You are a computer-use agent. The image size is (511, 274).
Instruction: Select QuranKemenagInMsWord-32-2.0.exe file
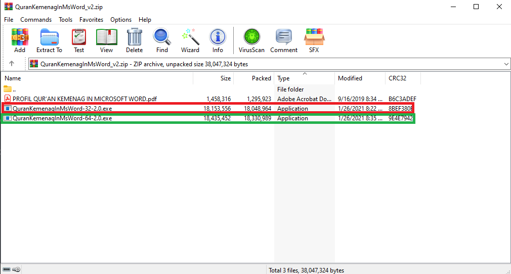(x=62, y=109)
